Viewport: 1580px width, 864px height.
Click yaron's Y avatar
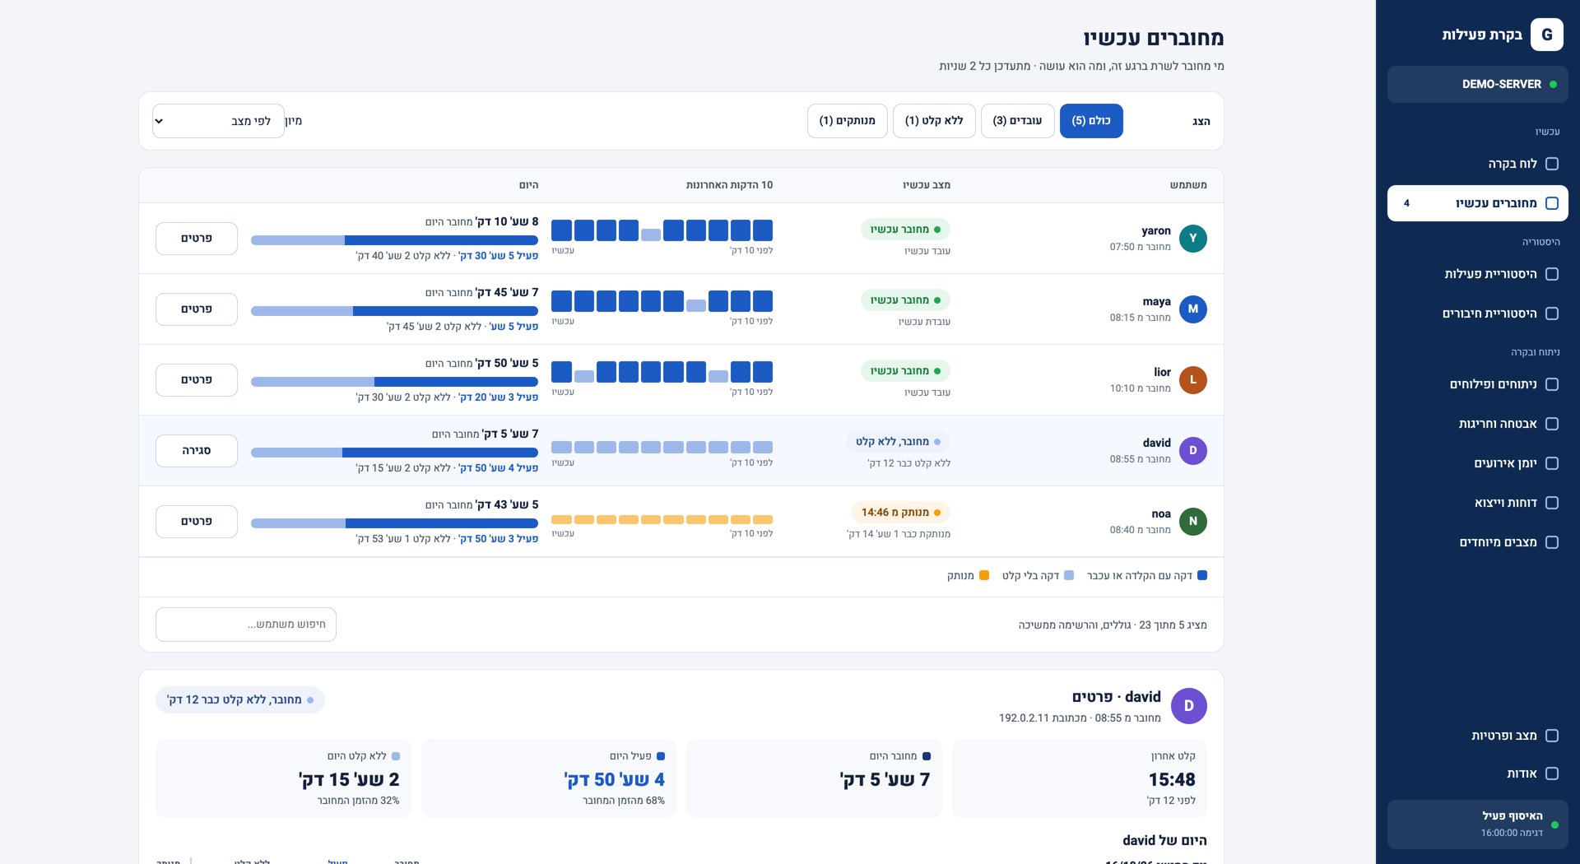tap(1192, 239)
